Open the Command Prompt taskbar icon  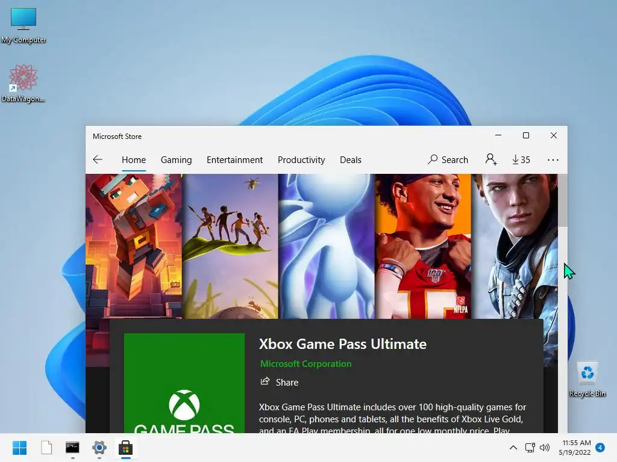(72, 448)
